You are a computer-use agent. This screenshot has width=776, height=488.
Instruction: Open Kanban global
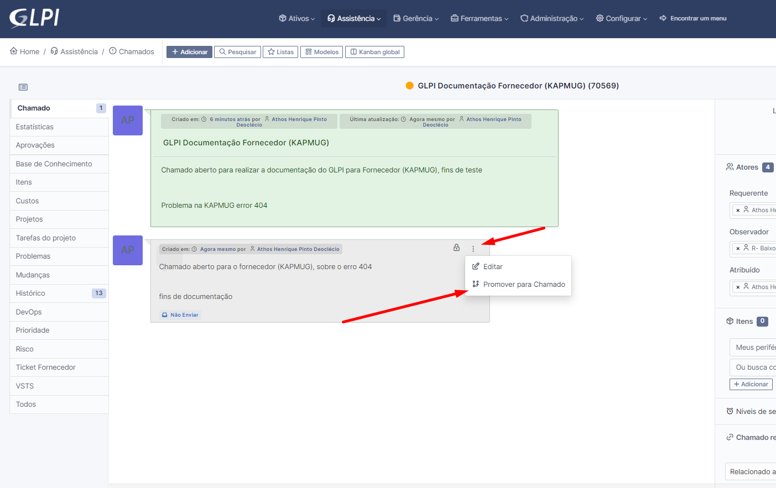click(374, 52)
